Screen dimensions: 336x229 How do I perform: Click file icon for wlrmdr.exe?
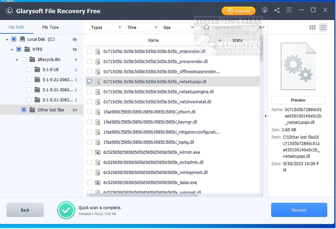(x=98, y=152)
